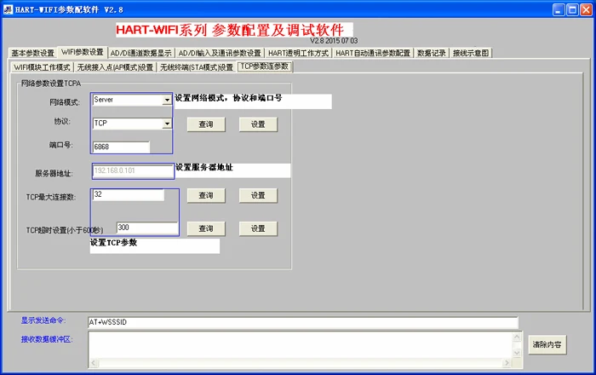Click the 服务器地址 label

pyautogui.click(x=54, y=173)
